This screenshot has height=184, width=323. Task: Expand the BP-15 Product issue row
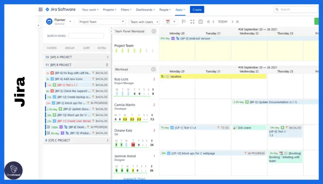(x=48, y=133)
